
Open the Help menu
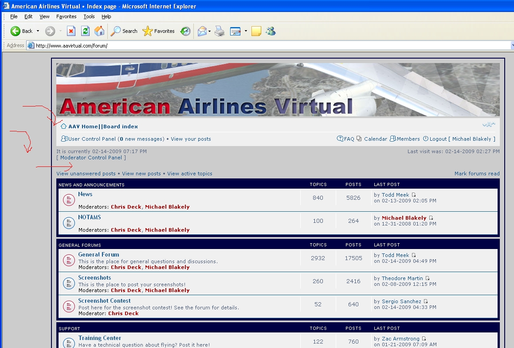click(106, 16)
